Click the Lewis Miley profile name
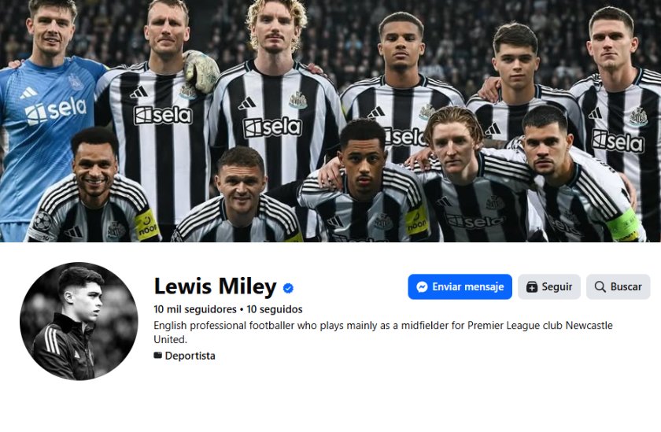This screenshot has width=661, height=432. click(215, 286)
